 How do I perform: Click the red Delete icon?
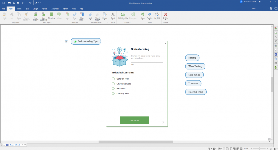coord(166,14)
